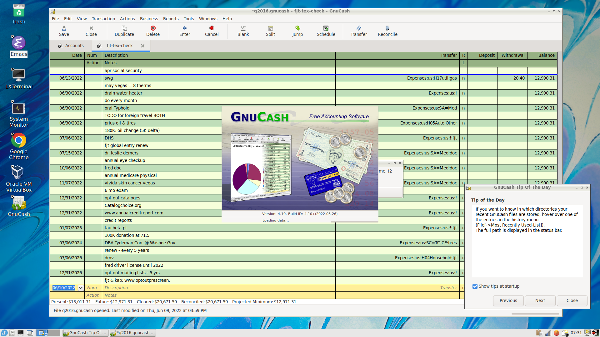600x337 pixels.
Task: Click the file manager taskbar icon
Action: point(12,333)
